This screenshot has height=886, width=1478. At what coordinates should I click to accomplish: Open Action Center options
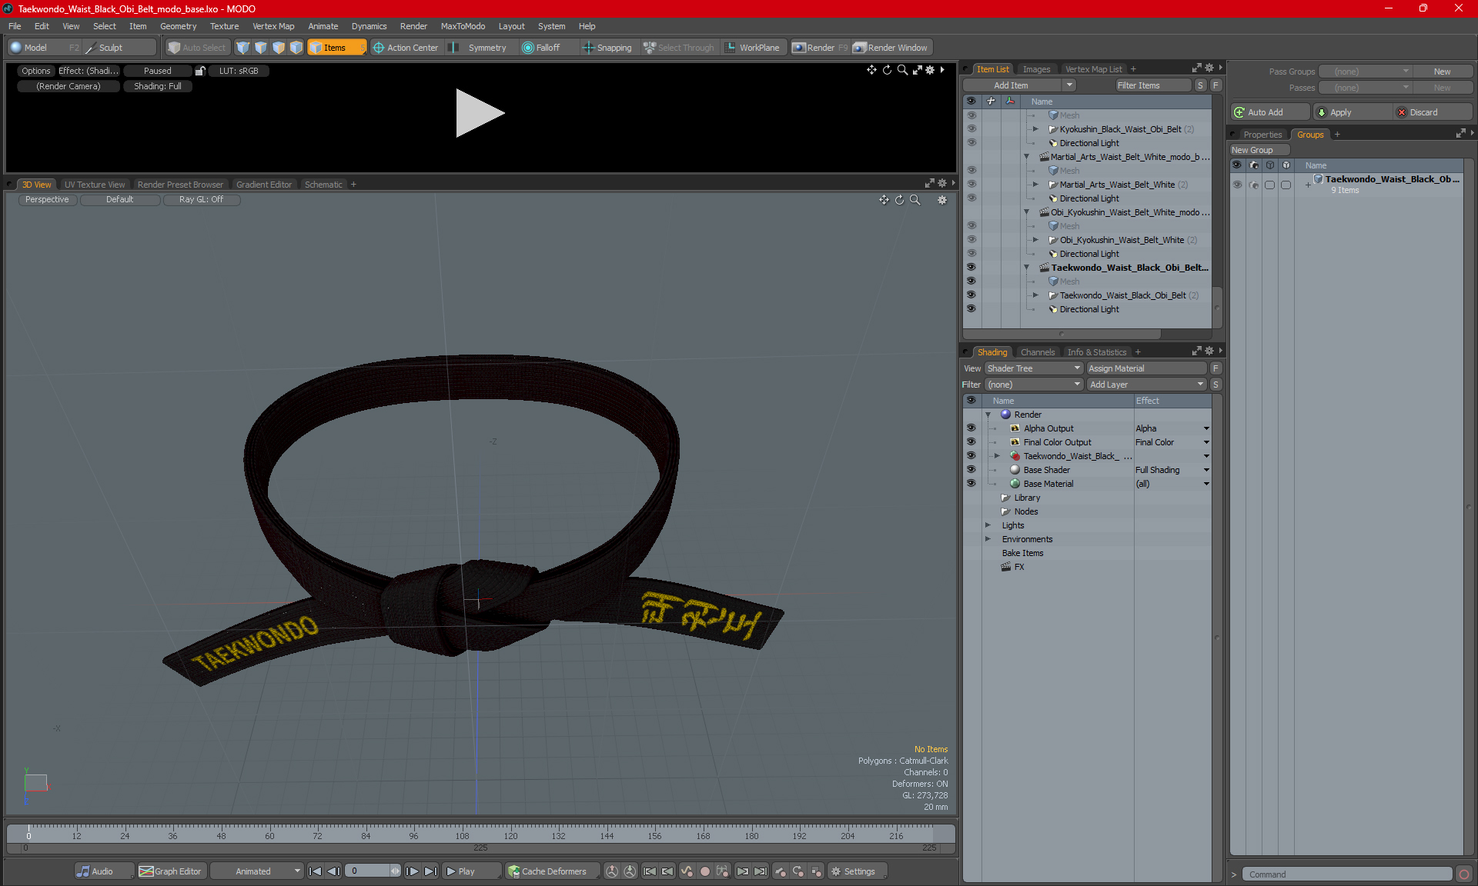(406, 48)
